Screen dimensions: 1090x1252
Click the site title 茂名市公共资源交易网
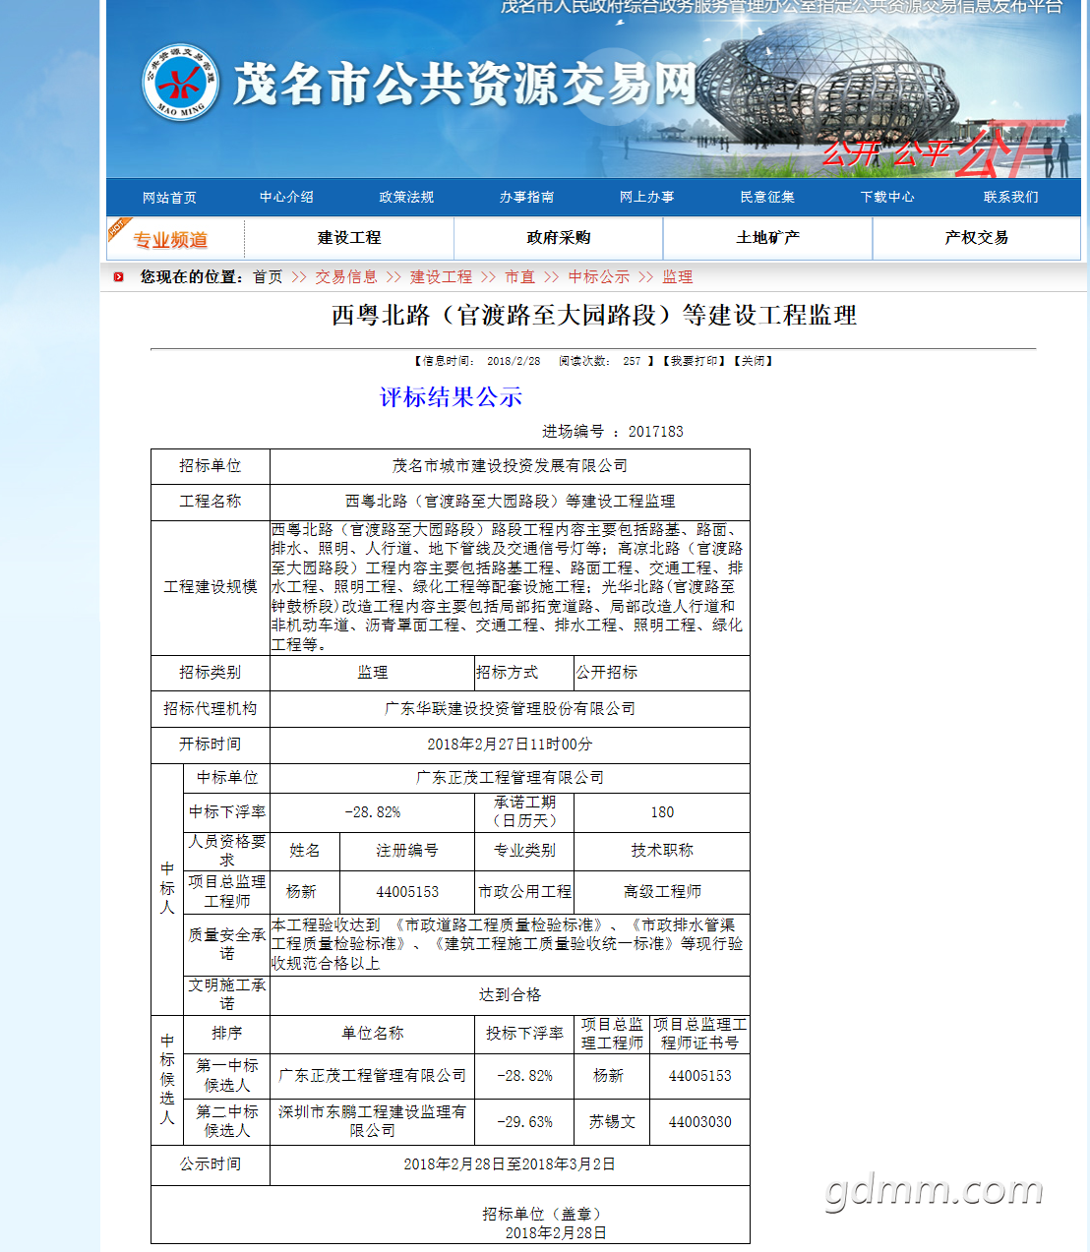(464, 84)
